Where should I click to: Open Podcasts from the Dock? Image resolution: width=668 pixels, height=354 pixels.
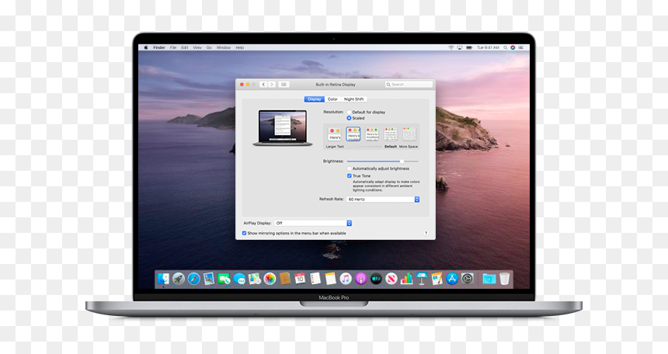point(361,279)
